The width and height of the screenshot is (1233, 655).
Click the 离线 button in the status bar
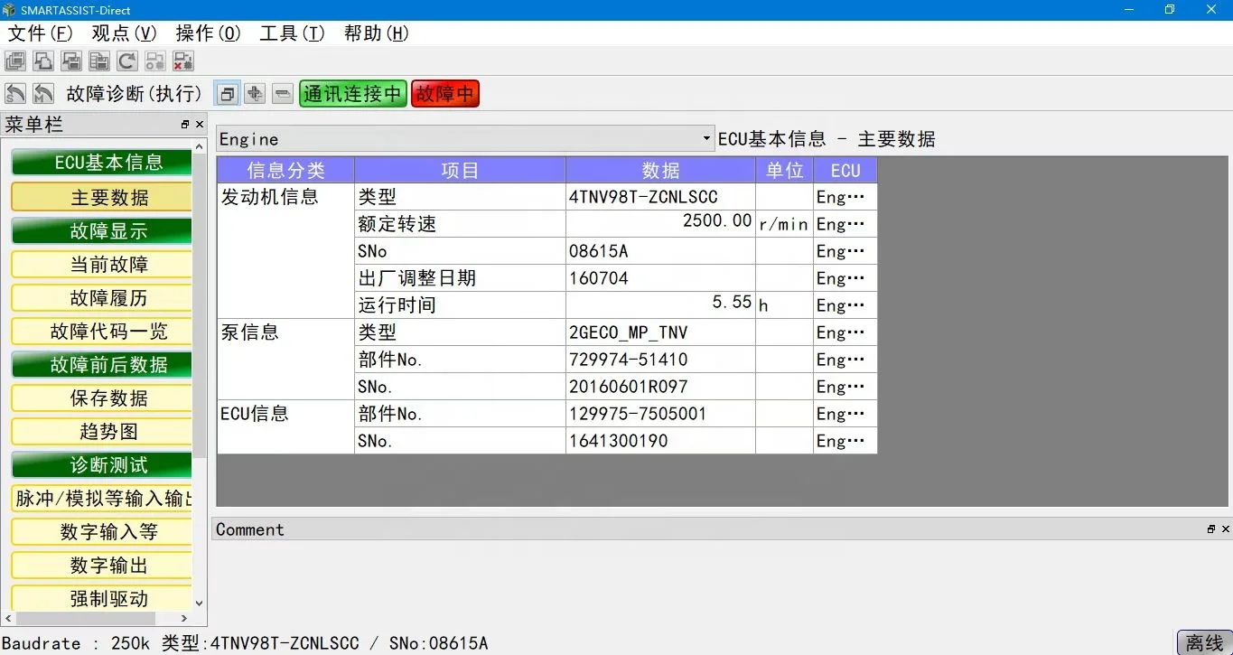pyautogui.click(x=1204, y=642)
